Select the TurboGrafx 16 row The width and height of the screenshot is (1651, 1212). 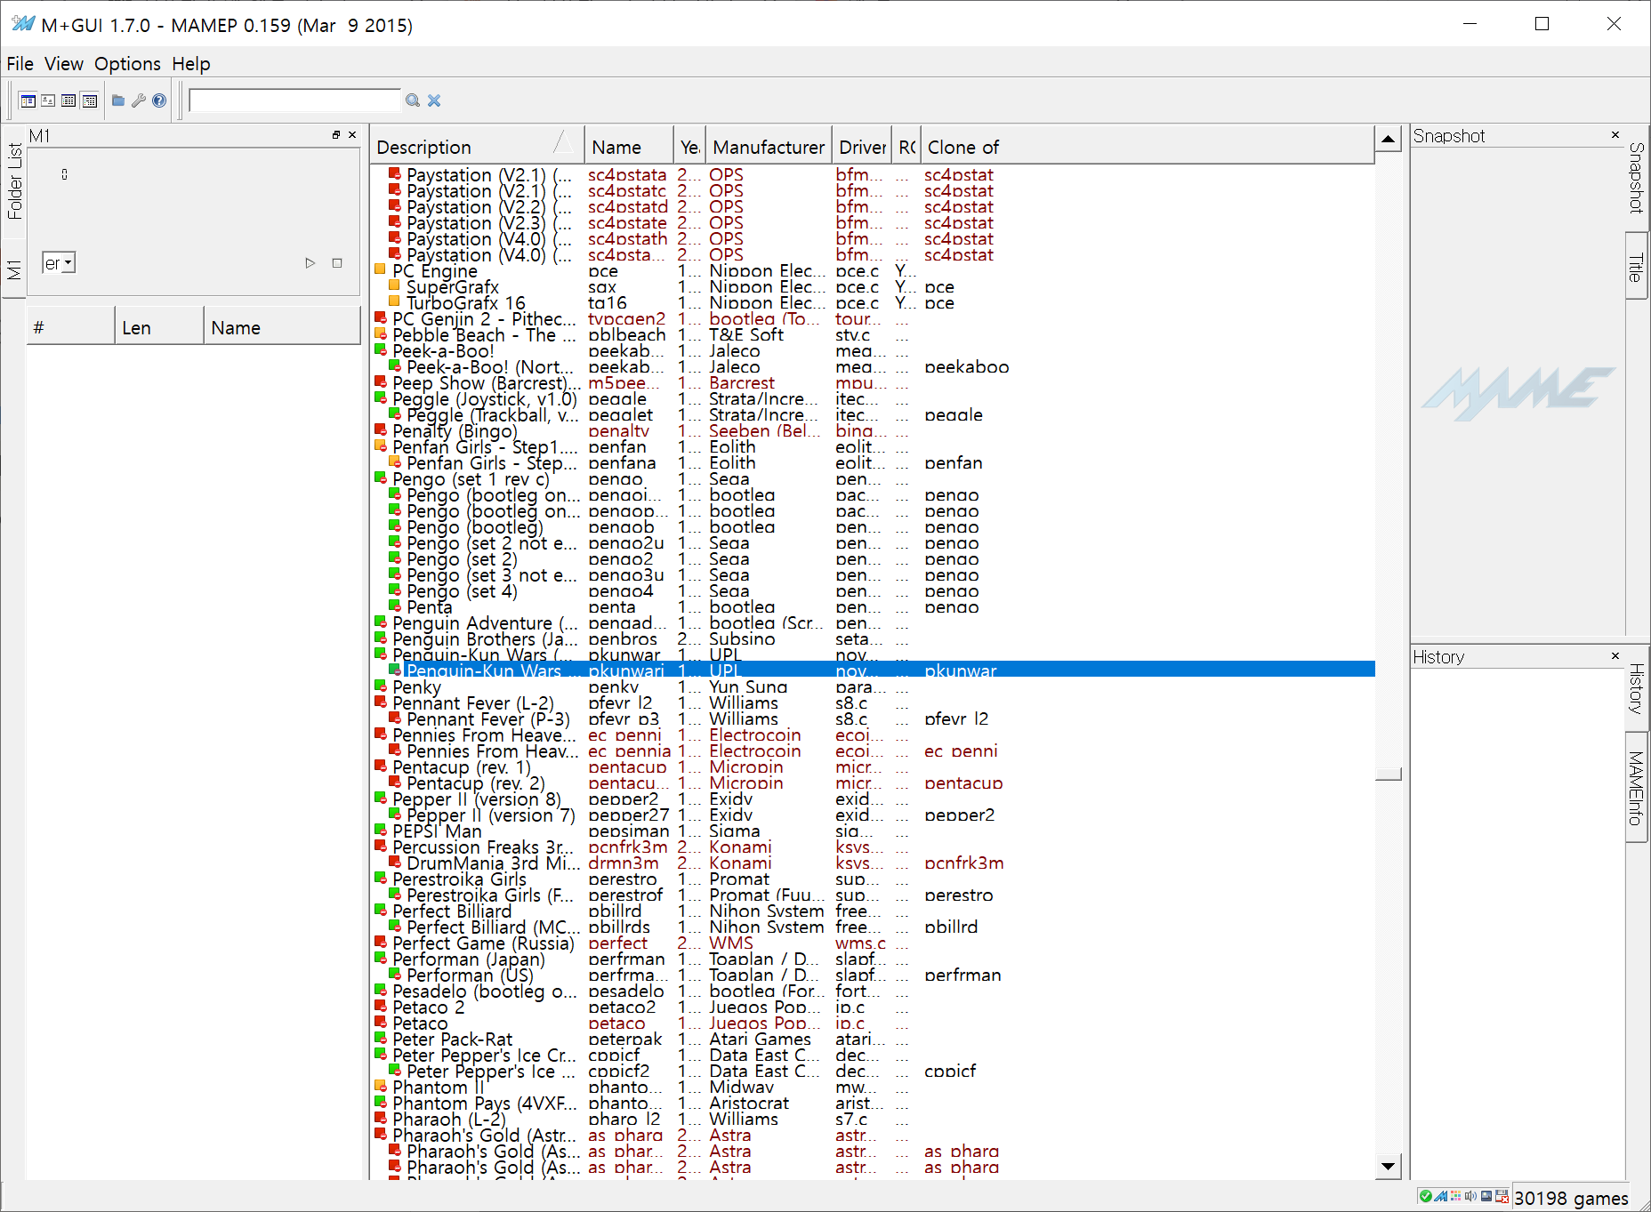[x=873, y=303]
